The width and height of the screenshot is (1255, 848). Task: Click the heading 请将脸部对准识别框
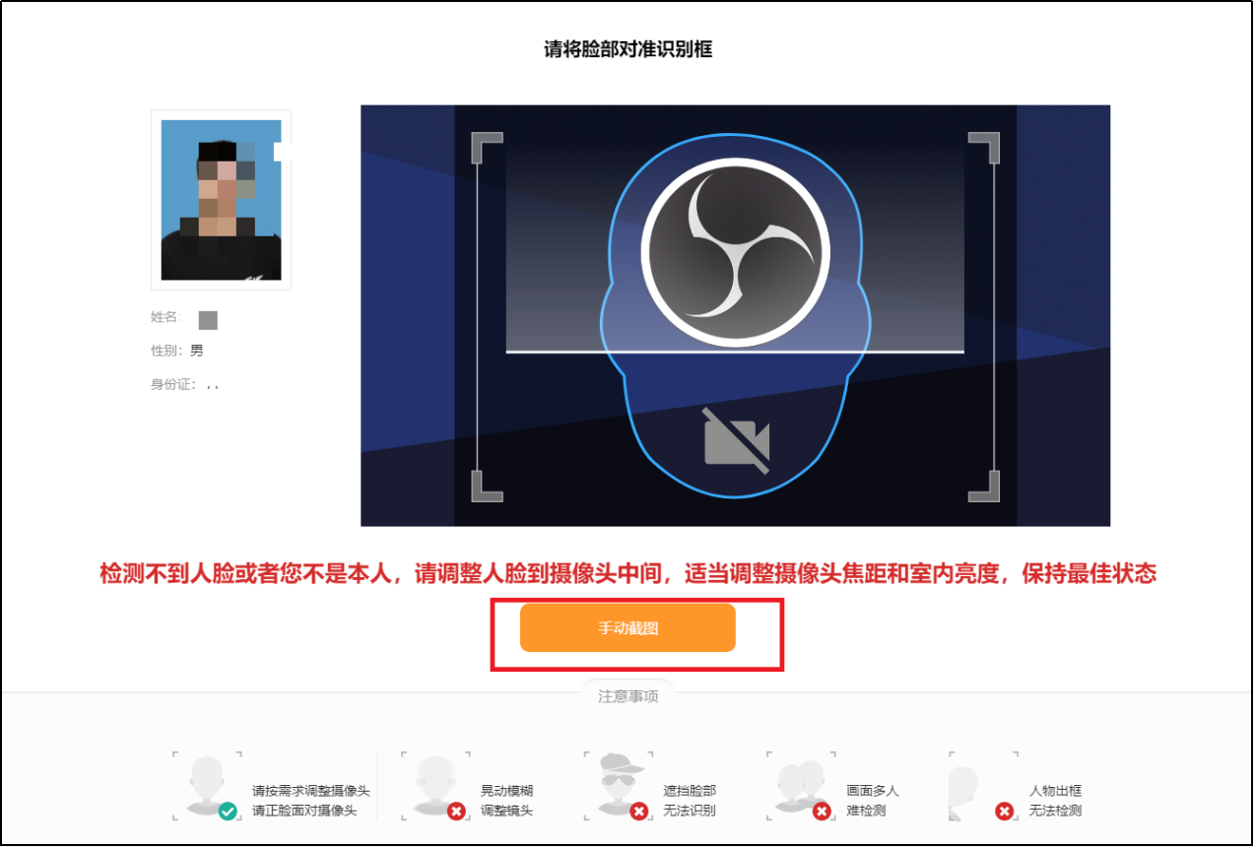click(x=628, y=49)
